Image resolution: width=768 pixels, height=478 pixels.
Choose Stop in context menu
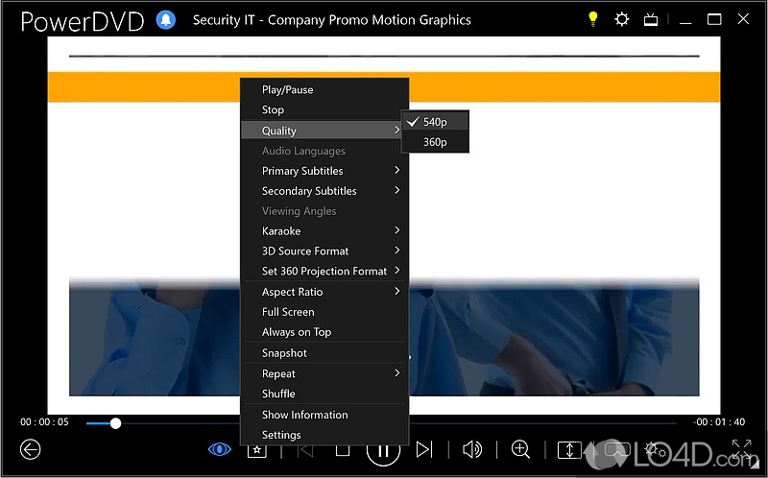324,109
